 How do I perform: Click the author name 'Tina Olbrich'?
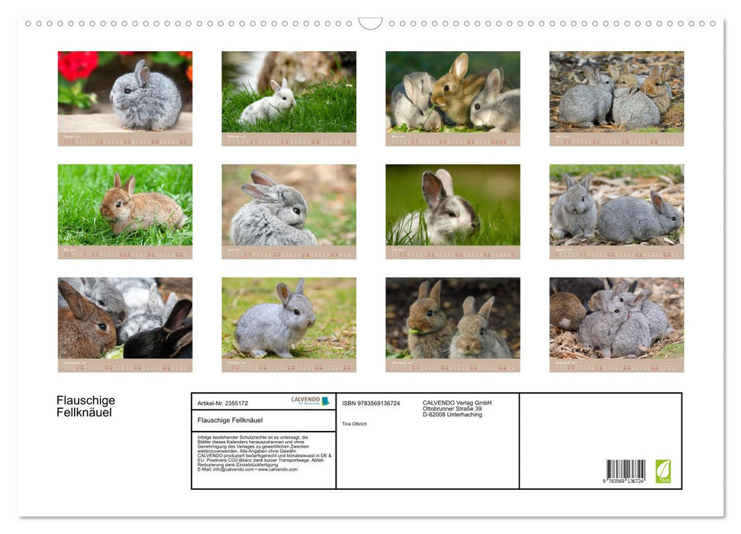pos(354,424)
